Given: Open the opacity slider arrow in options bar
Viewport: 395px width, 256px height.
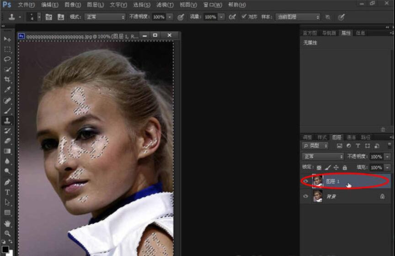Looking at the screenshot, I should coord(170,17).
